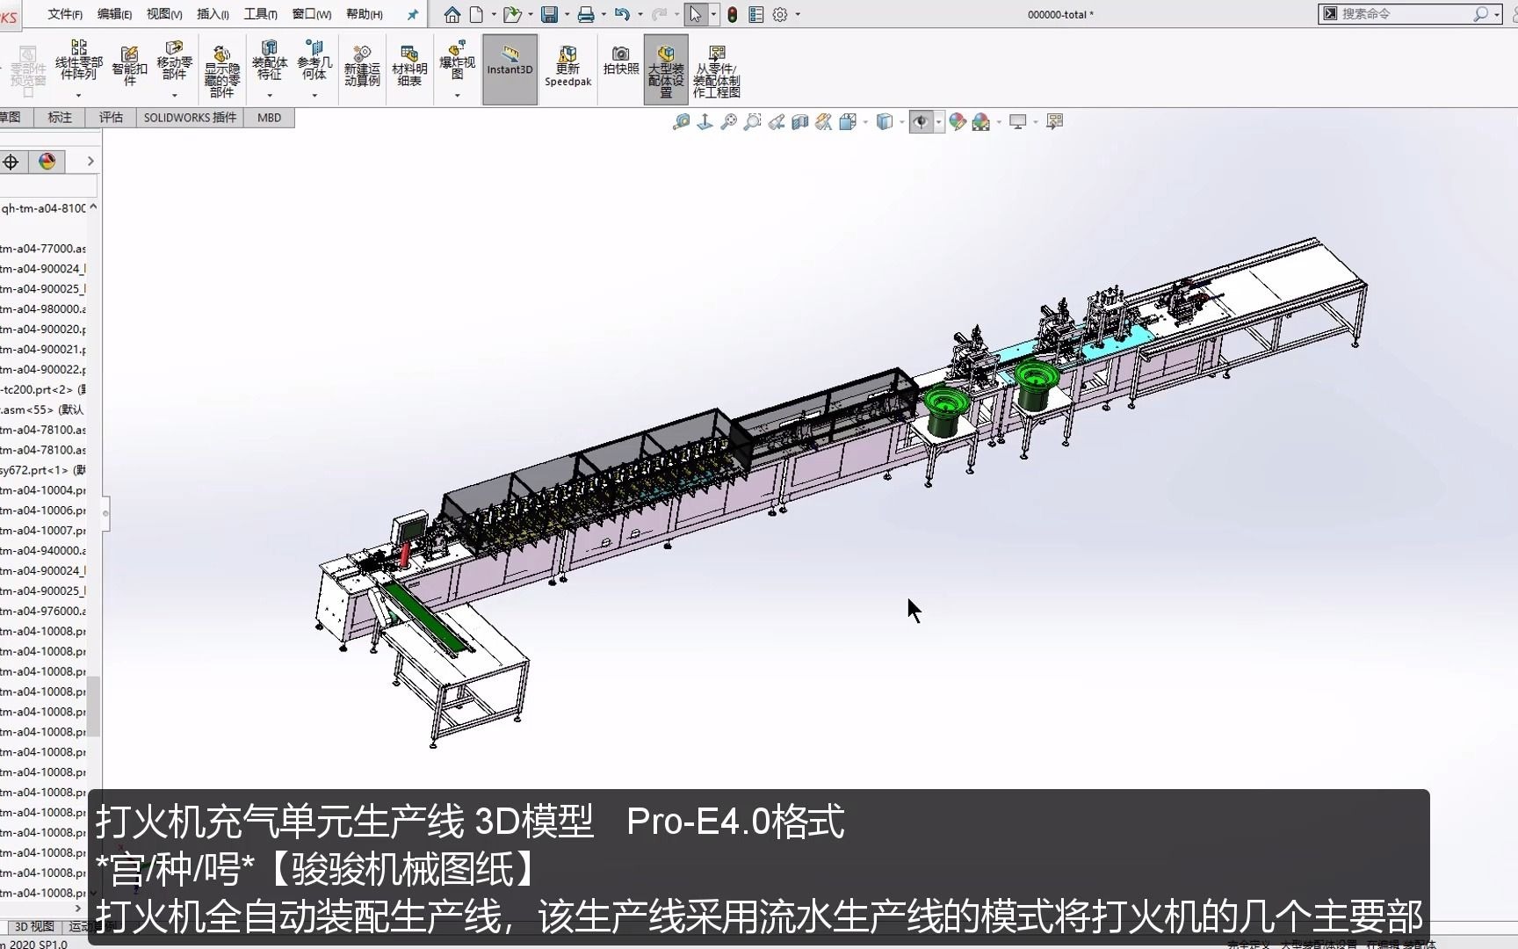Open the 文件(F) menu

65,14
